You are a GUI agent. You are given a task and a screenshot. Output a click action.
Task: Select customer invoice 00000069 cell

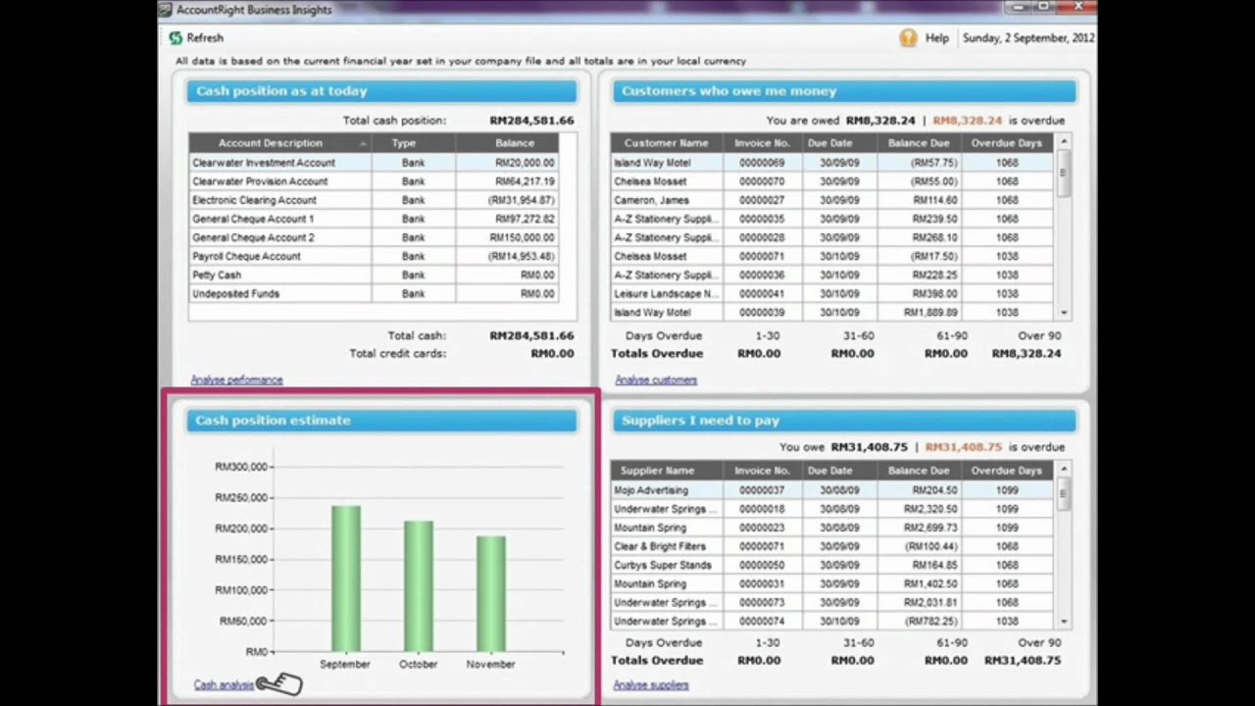(x=762, y=163)
